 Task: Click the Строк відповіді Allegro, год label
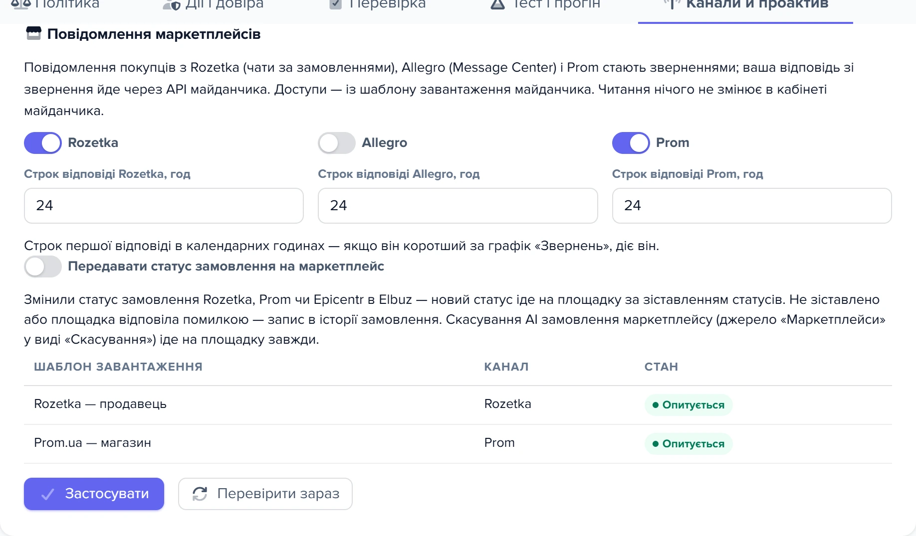coord(399,174)
